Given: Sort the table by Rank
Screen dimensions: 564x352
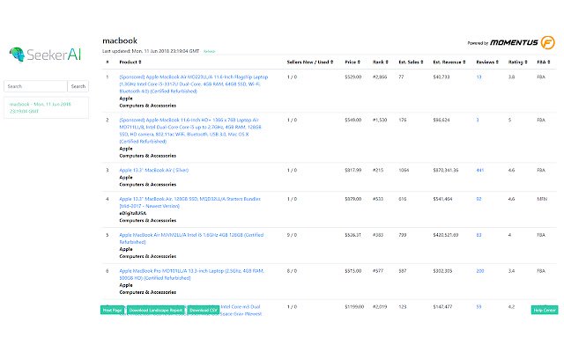Looking at the screenshot, I should (380, 62).
